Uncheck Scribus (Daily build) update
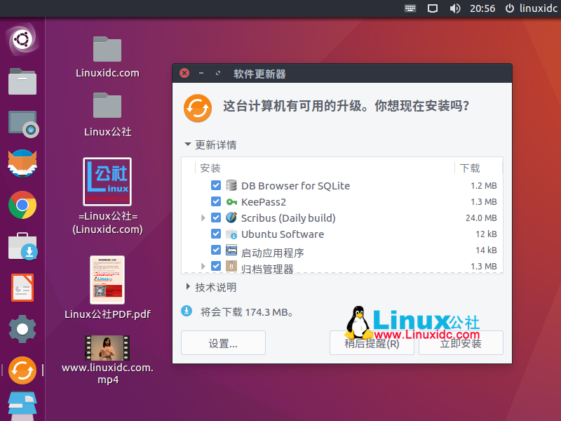The height and width of the screenshot is (421, 561). pos(216,218)
